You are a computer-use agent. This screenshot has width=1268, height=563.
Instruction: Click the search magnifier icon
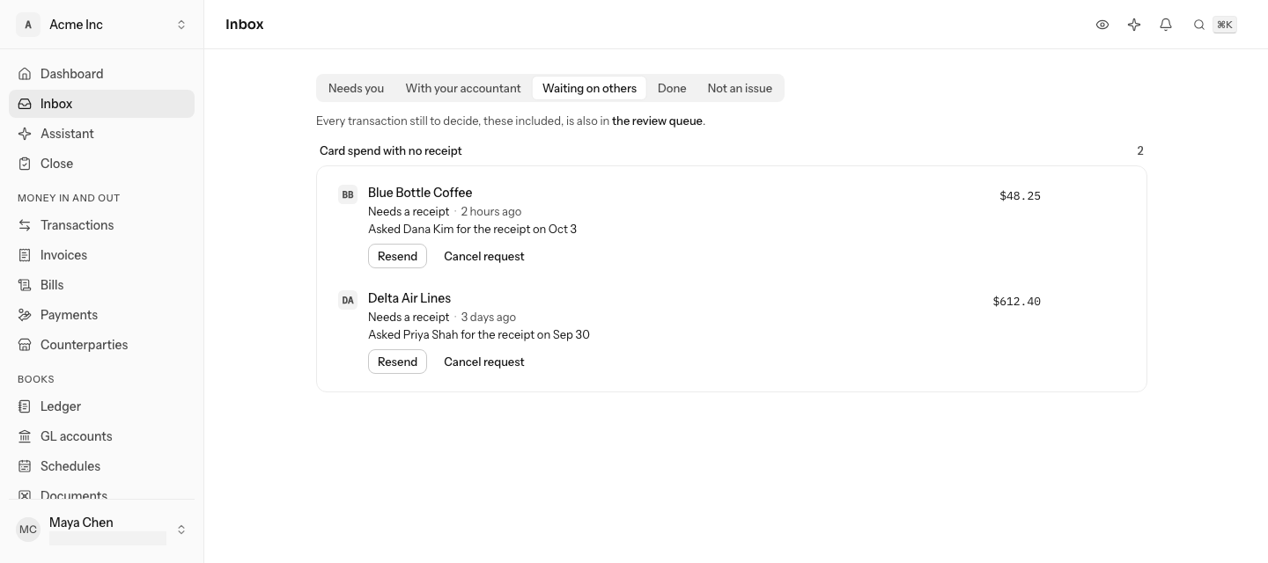1199,25
